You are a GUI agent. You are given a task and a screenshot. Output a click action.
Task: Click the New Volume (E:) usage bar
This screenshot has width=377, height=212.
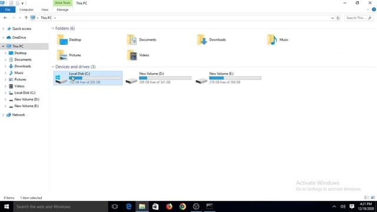(x=235, y=78)
